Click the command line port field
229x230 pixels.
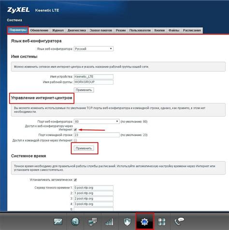coord(97,135)
